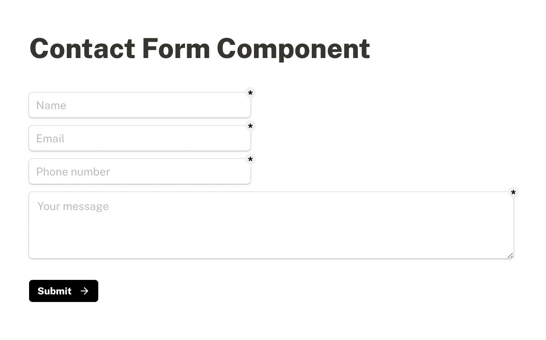Click the word "Form" in the heading
Screen dimensions: 546x340
coord(176,49)
